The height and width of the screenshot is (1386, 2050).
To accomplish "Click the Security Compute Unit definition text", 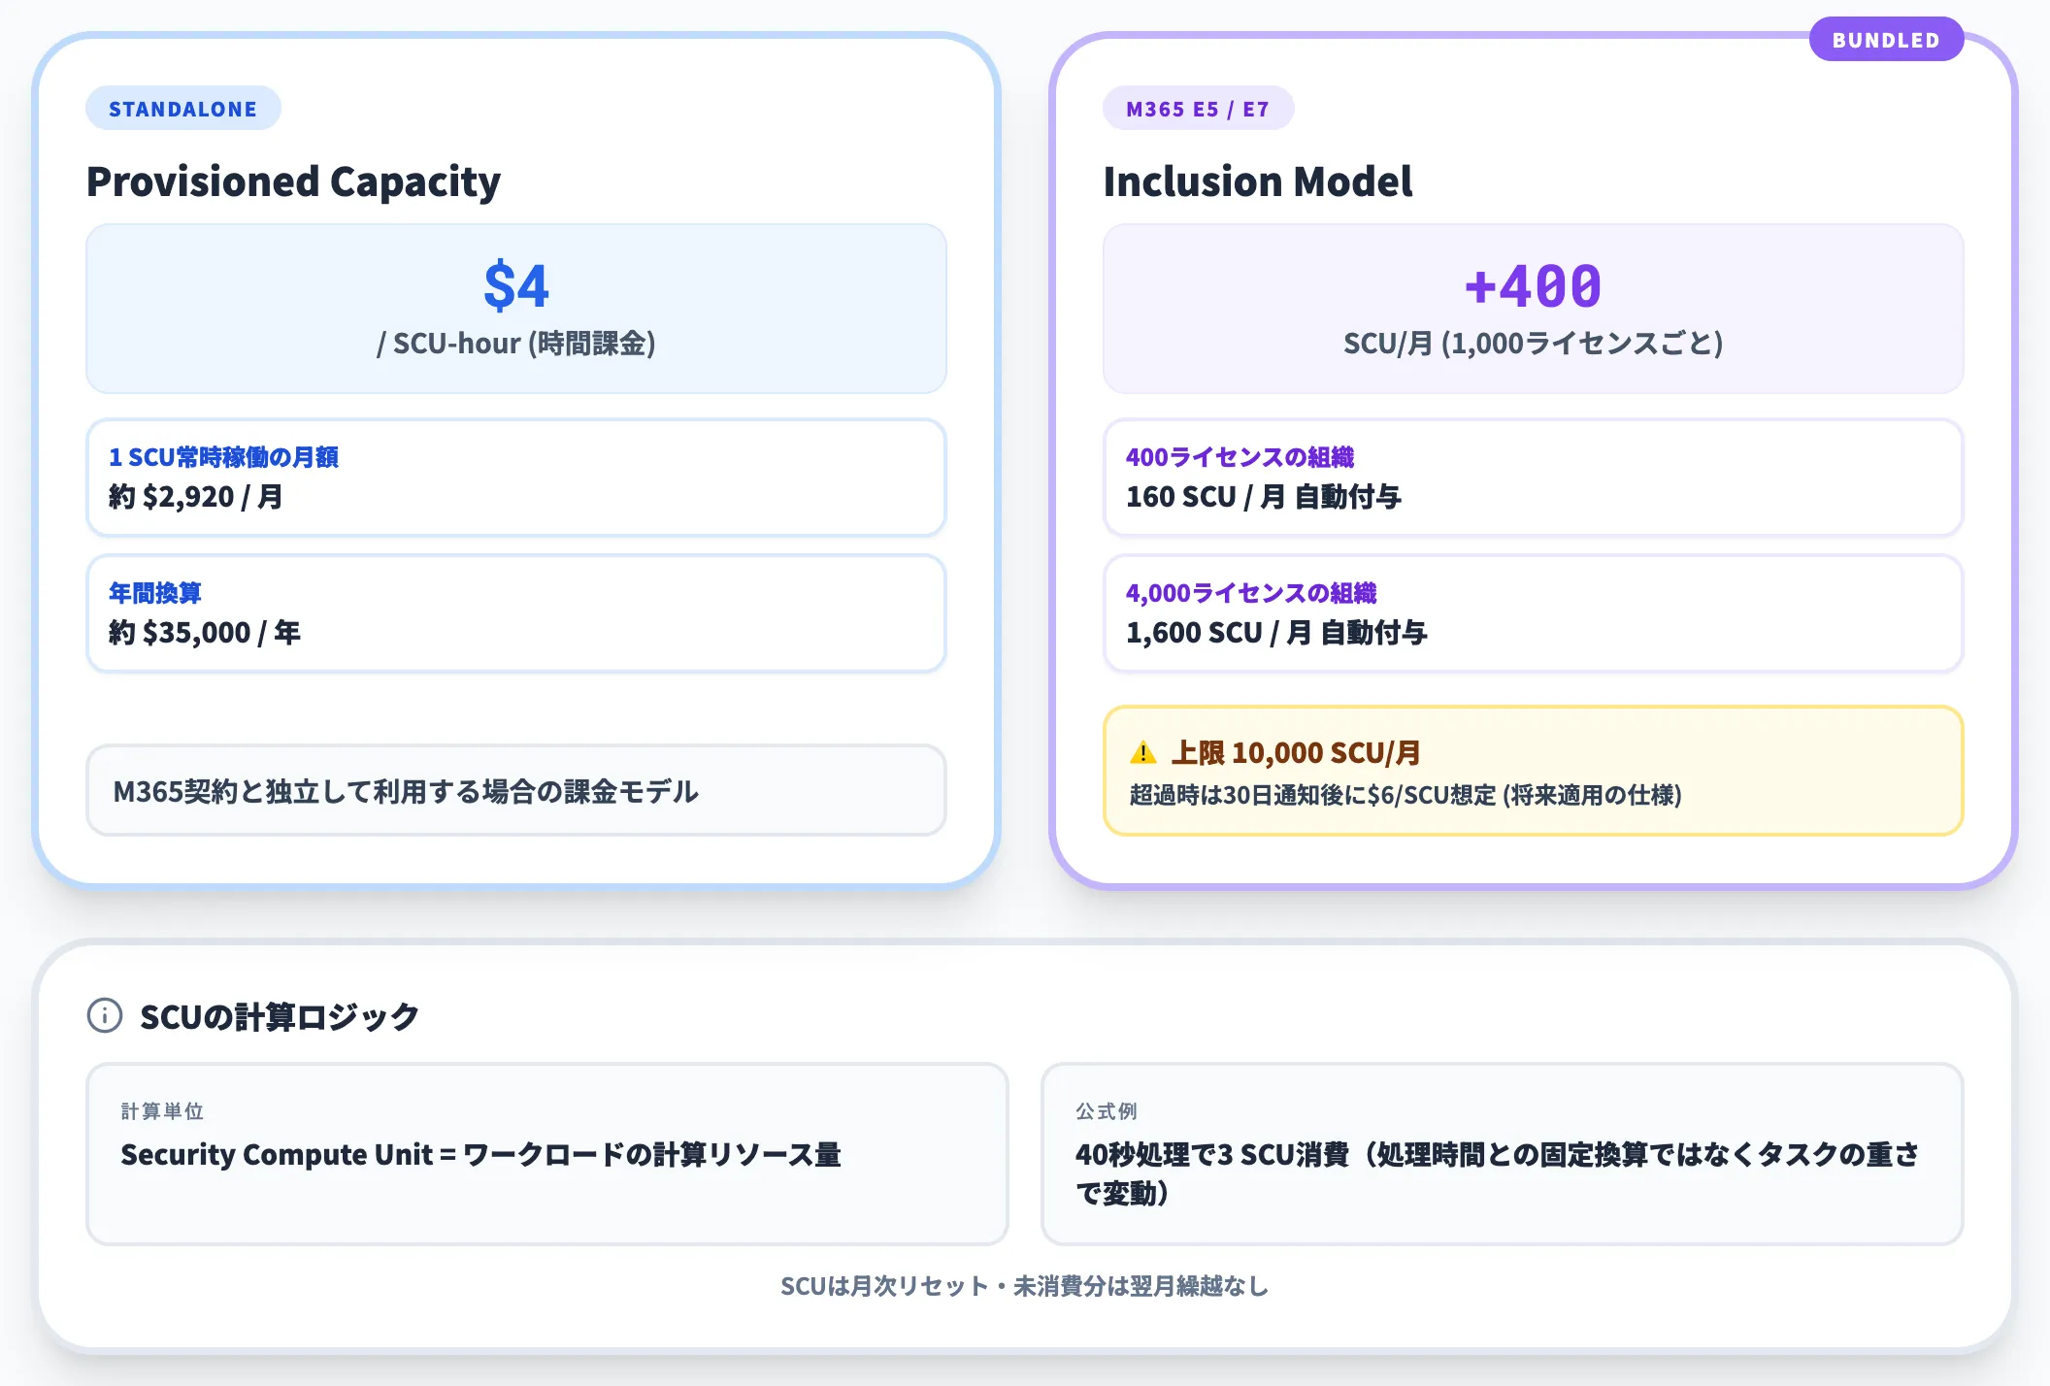I will coord(480,1154).
